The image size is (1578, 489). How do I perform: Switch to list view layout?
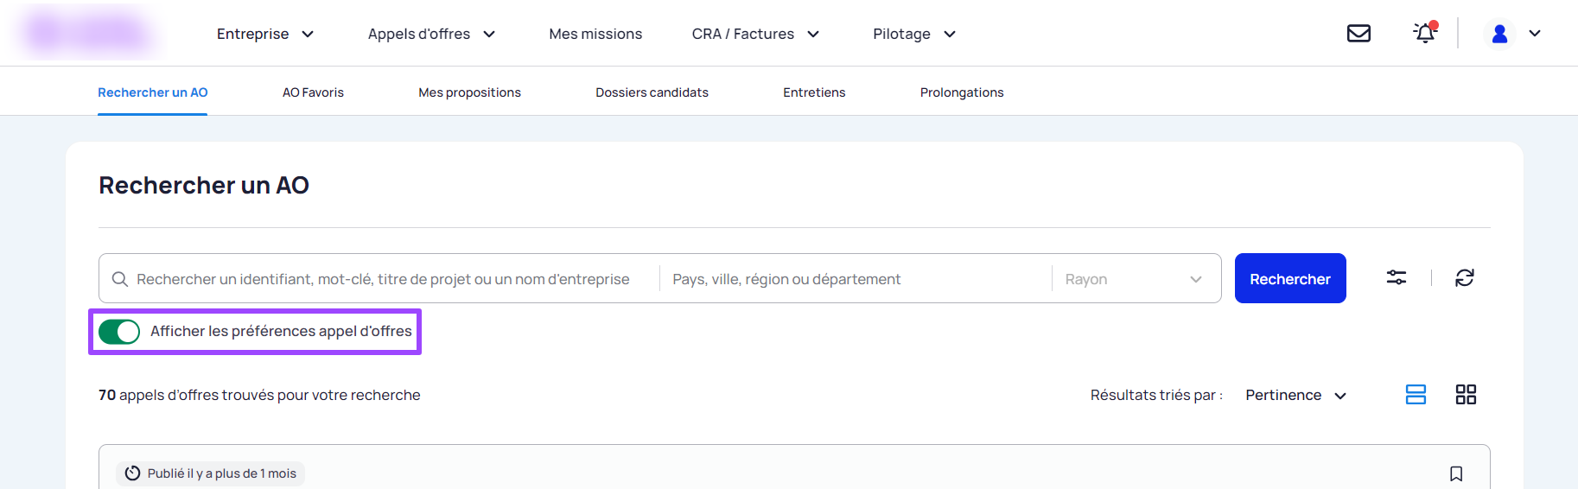(x=1416, y=395)
